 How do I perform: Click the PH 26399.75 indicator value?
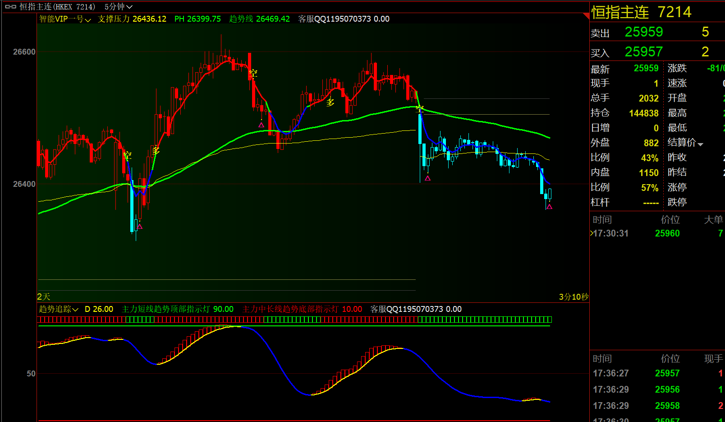(197, 19)
